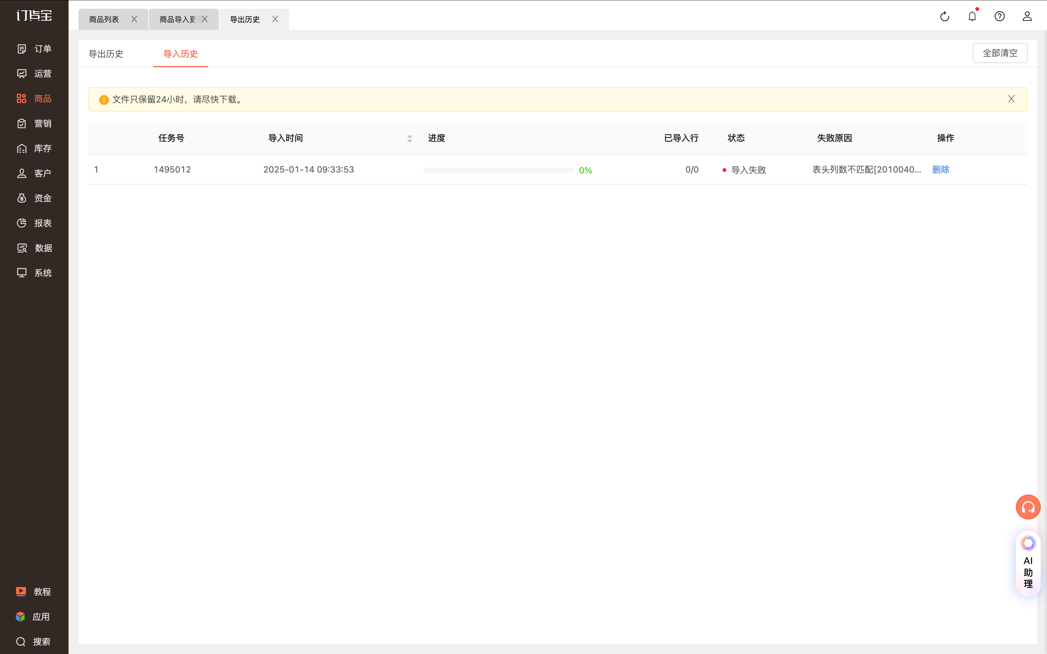The height and width of the screenshot is (654, 1047).
Task: Switch to the 导出历史 sub-tab
Action: pos(106,54)
